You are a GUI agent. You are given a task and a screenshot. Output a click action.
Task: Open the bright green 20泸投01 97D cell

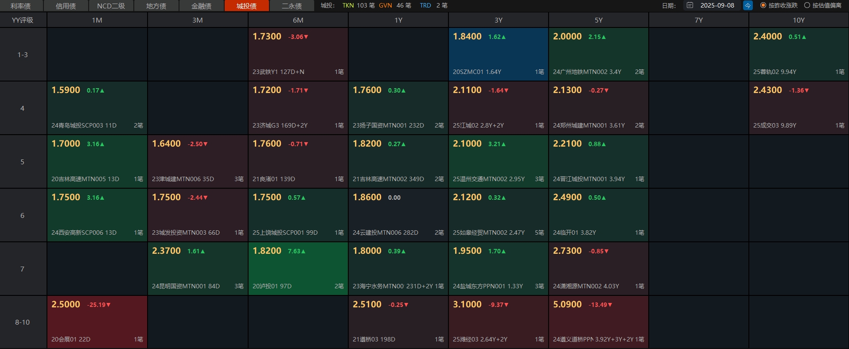pos(298,268)
